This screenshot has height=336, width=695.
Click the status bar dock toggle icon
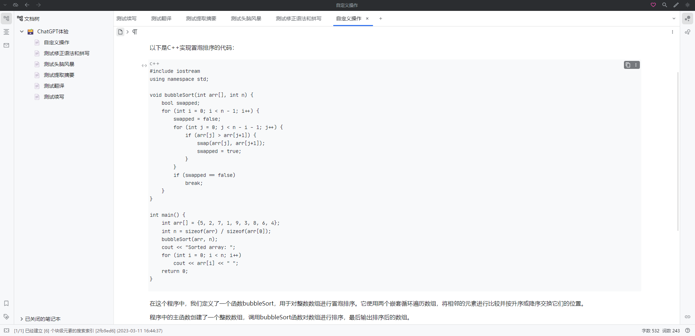click(x=7, y=331)
